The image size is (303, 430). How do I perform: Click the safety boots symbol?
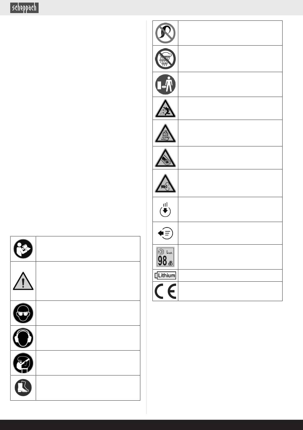point(23,388)
